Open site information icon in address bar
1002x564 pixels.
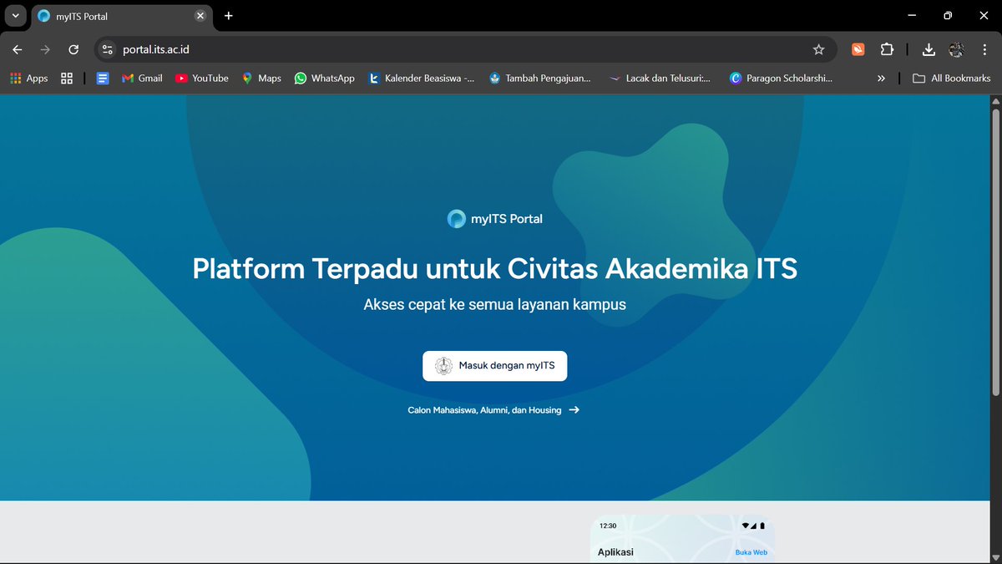click(107, 49)
